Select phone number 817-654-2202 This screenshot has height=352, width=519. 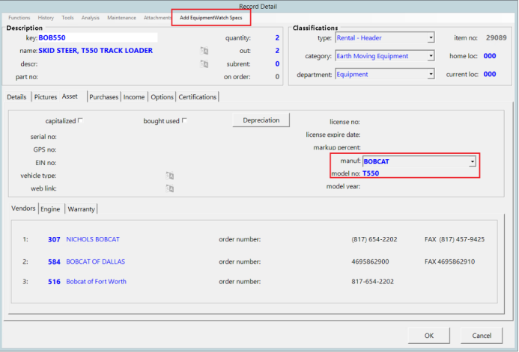372,281
